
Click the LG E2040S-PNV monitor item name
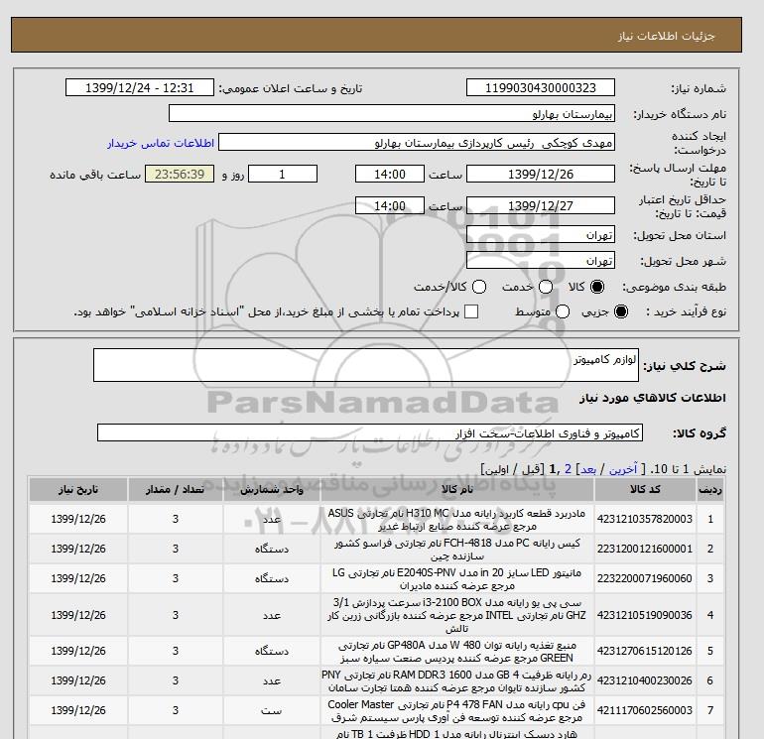456,578
